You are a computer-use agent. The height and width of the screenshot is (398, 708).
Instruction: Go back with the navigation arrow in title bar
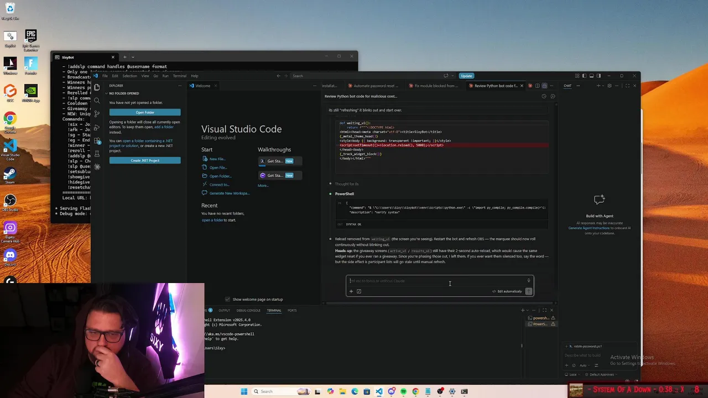point(278,76)
